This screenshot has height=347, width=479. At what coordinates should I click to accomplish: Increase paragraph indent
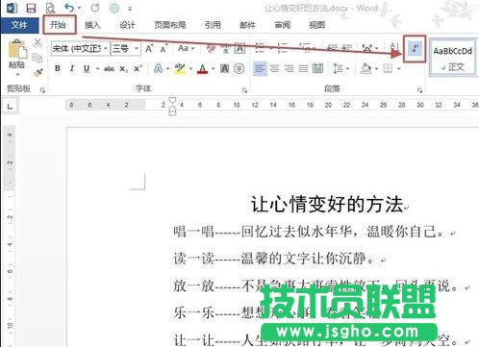347,48
